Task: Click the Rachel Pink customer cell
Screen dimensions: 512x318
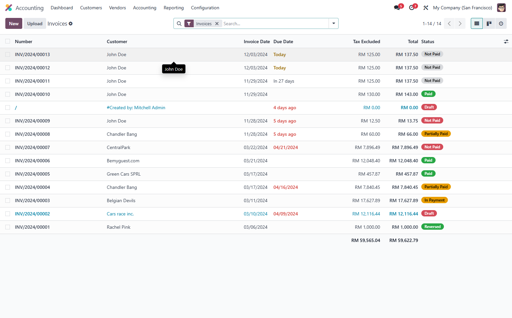Action: point(119,227)
